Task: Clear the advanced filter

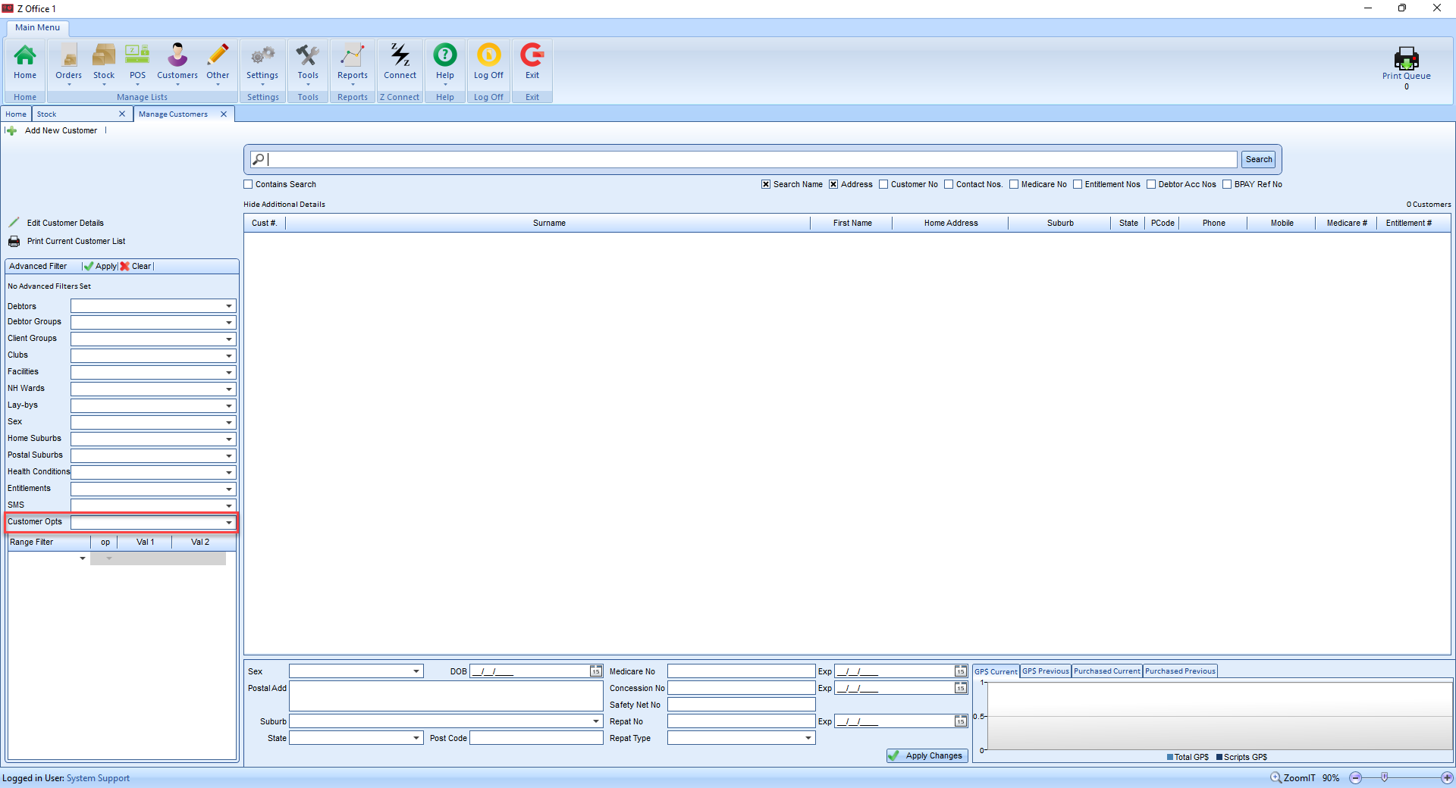Action: (136, 266)
